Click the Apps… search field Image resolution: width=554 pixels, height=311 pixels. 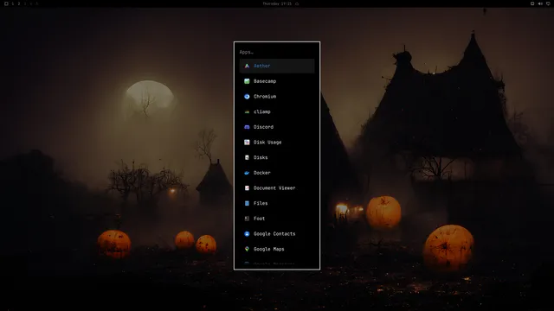[x=277, y=52]
